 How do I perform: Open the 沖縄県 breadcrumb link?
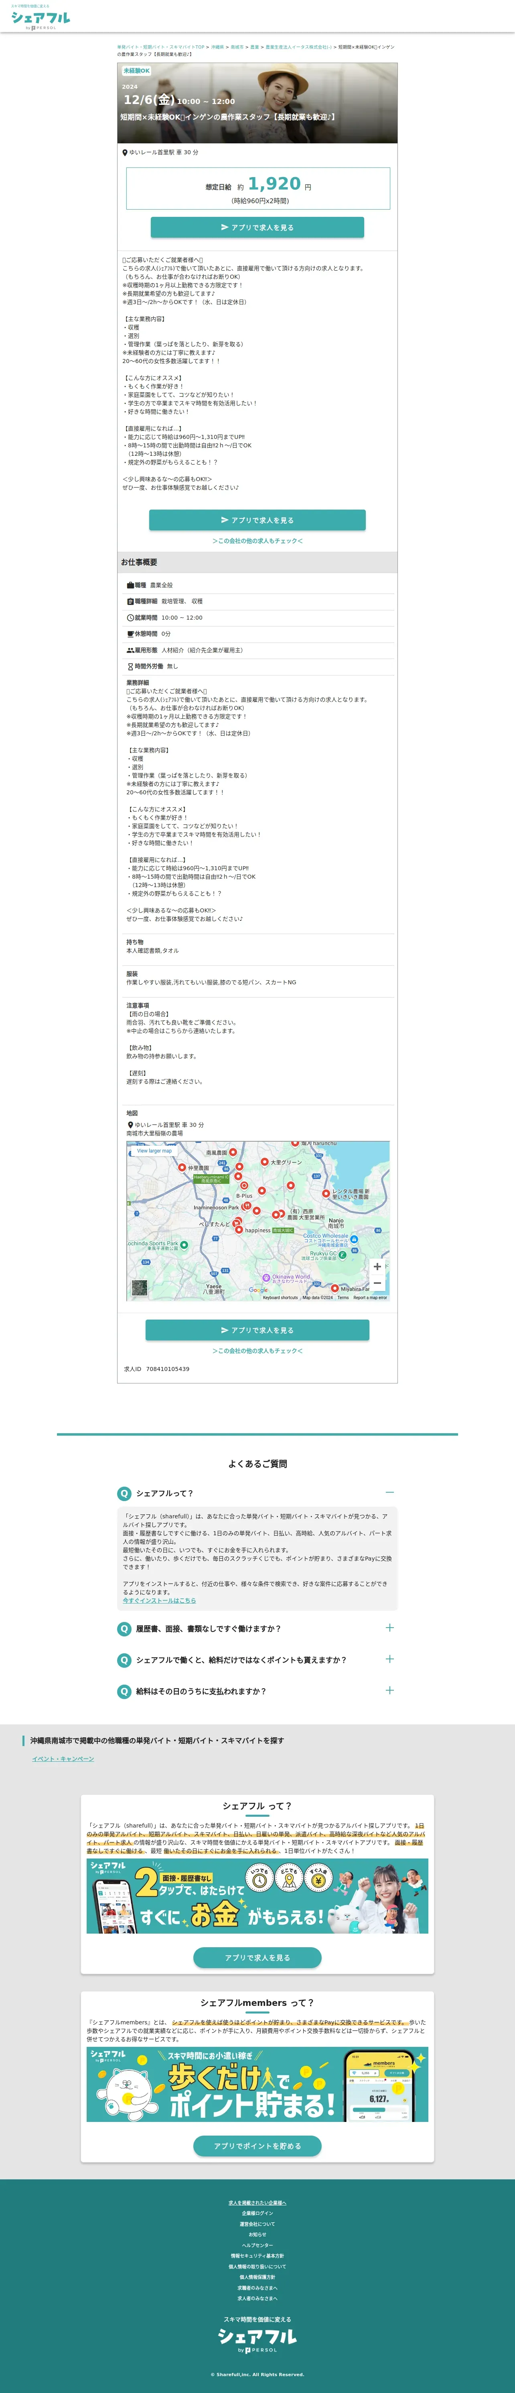coord(217,47)
